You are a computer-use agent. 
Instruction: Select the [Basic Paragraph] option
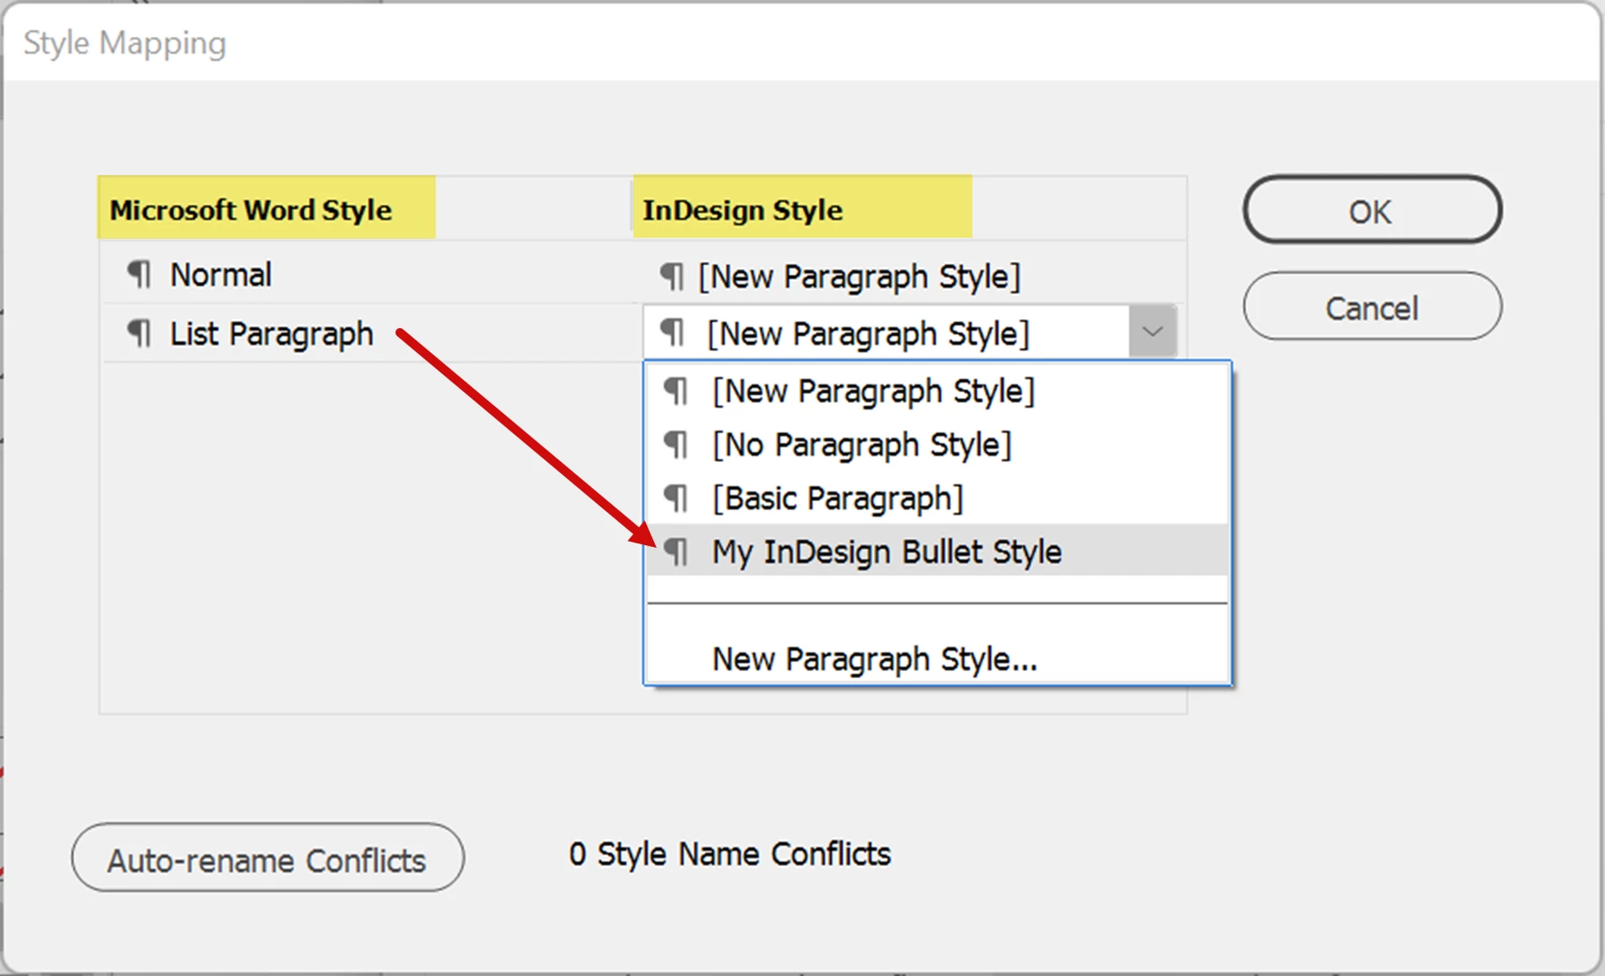tap(937, 498)
